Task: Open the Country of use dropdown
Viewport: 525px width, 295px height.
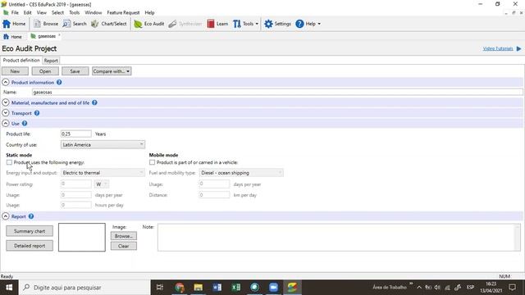Action: [103, 144]
